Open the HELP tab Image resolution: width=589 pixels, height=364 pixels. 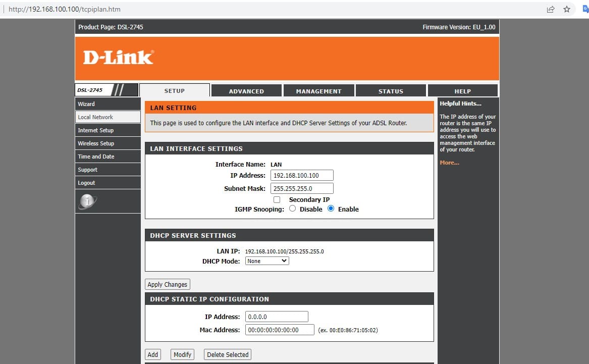463,90
